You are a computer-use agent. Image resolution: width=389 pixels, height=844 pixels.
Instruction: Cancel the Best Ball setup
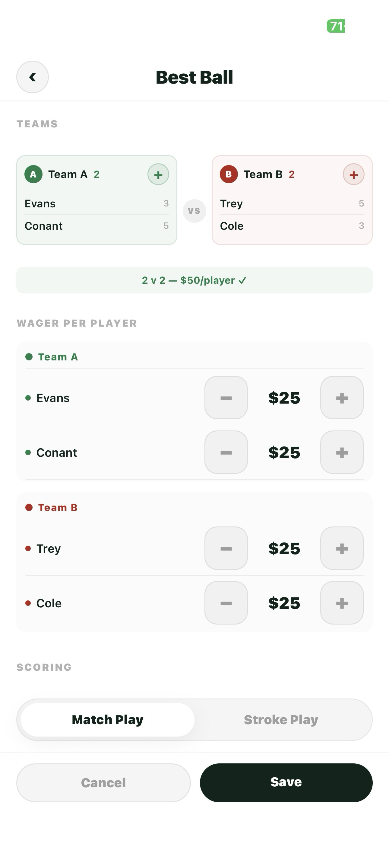[103, 783]
